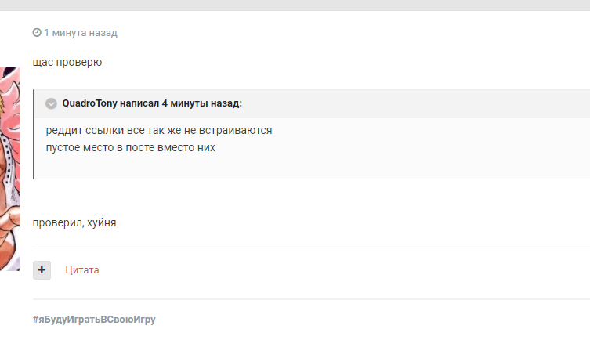590x340 pixels.
Task: Click the post text 'щас проверю'
Action: [x=67, y=62]
